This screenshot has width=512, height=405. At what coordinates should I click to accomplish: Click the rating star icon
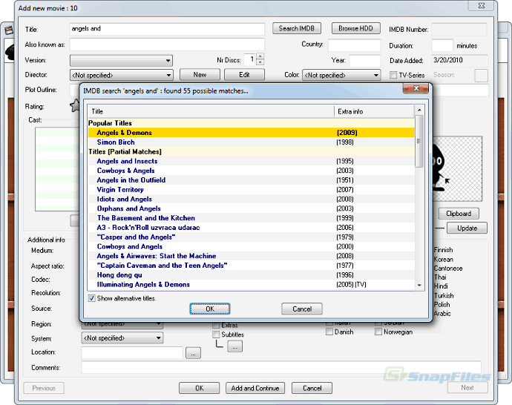click(75, 106)
